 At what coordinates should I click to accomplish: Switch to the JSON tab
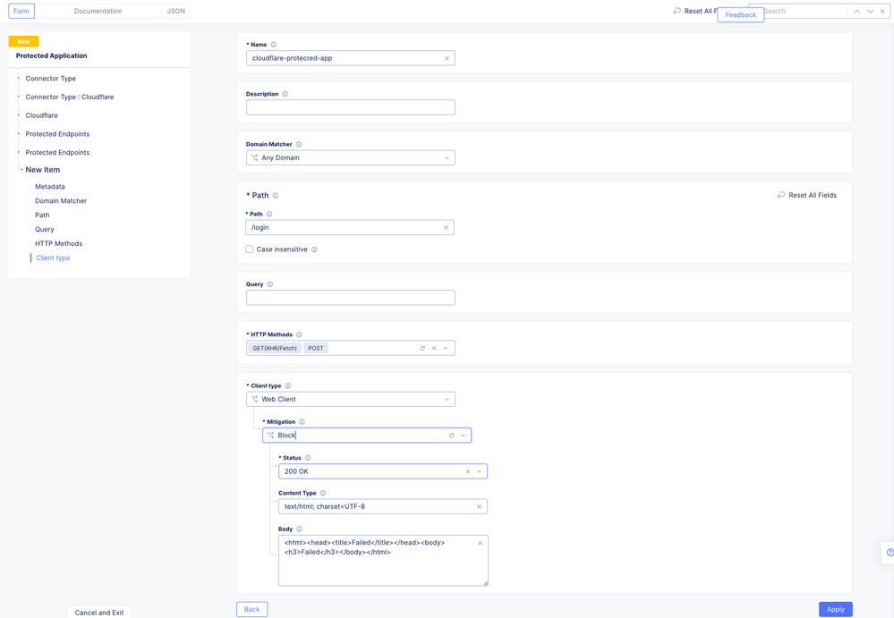click(176, 12)
